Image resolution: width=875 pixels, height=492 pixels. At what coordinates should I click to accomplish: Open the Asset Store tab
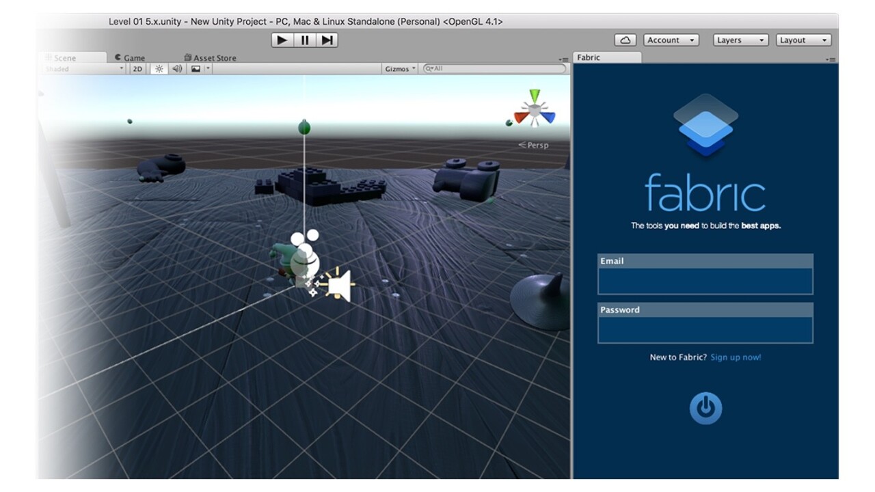tap(211, 58)
